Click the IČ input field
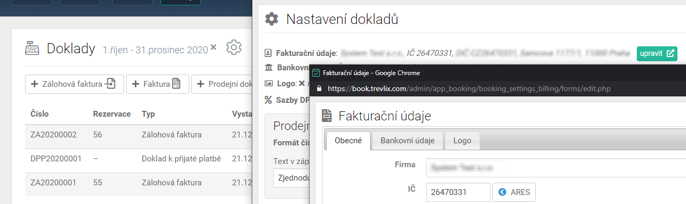This screenshot has width=686, height=204. tap(458, 192)
